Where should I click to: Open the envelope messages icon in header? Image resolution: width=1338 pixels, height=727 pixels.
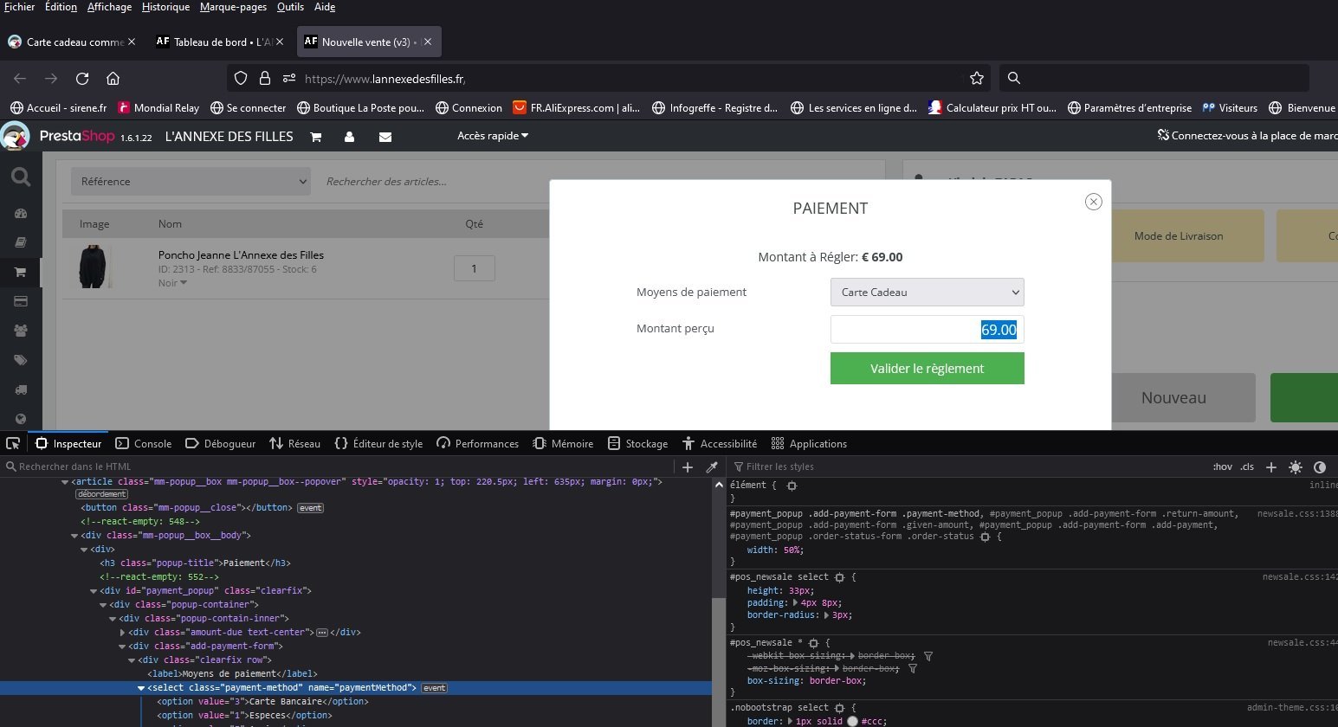[385, 137]
